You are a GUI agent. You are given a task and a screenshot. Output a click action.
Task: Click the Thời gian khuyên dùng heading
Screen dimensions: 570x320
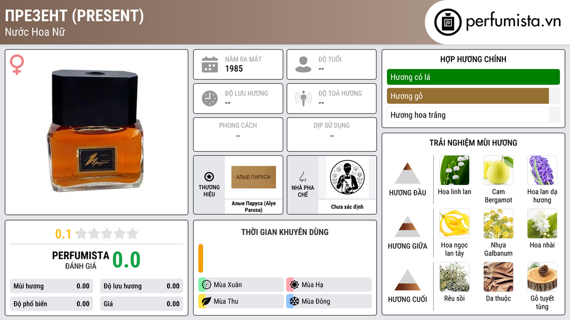point(284,232)
